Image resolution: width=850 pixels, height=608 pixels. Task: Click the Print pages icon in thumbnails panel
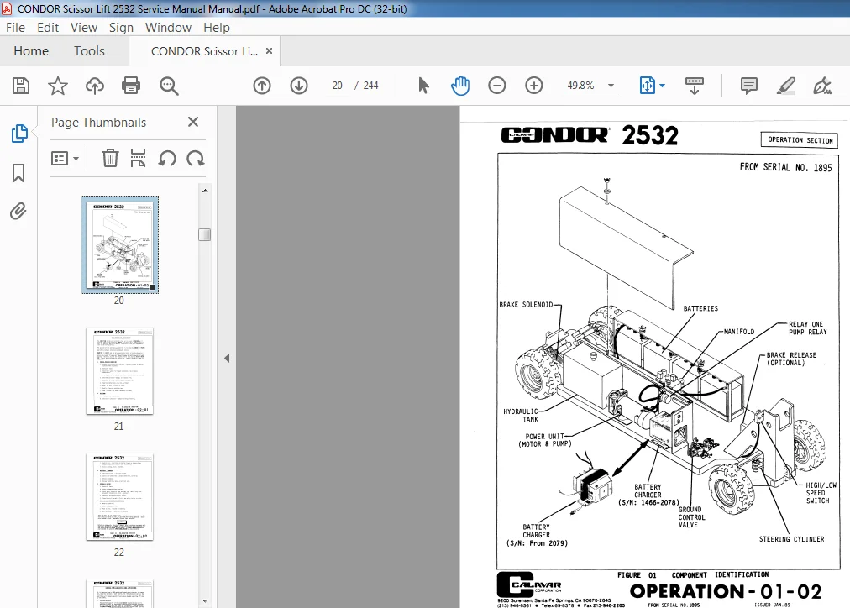139,158
